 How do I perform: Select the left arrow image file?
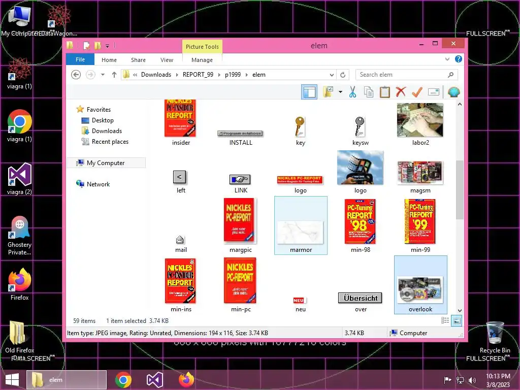180,182
